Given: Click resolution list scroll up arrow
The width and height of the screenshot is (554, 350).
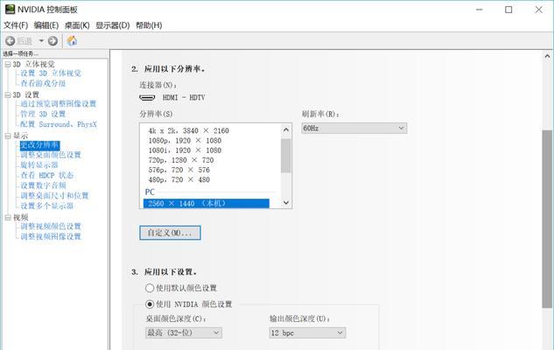Looking at the screenshot, I should coord(286,129).
